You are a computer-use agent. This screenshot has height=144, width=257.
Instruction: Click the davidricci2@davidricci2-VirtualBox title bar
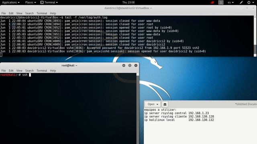[x=128, y=8]
